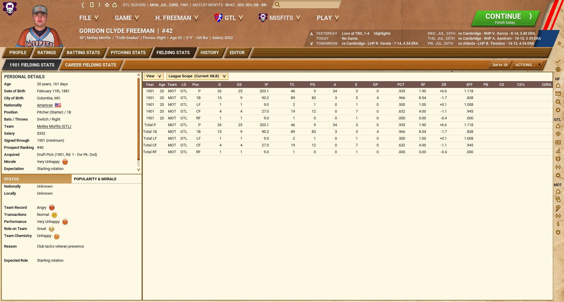
Task: Open the double-arrow icon under MOT
Action: 558,216
